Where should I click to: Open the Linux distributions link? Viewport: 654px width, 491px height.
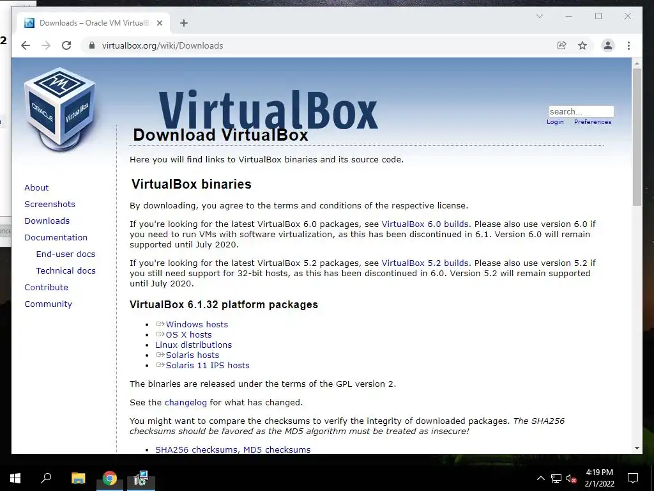click(x=194, y=345)
